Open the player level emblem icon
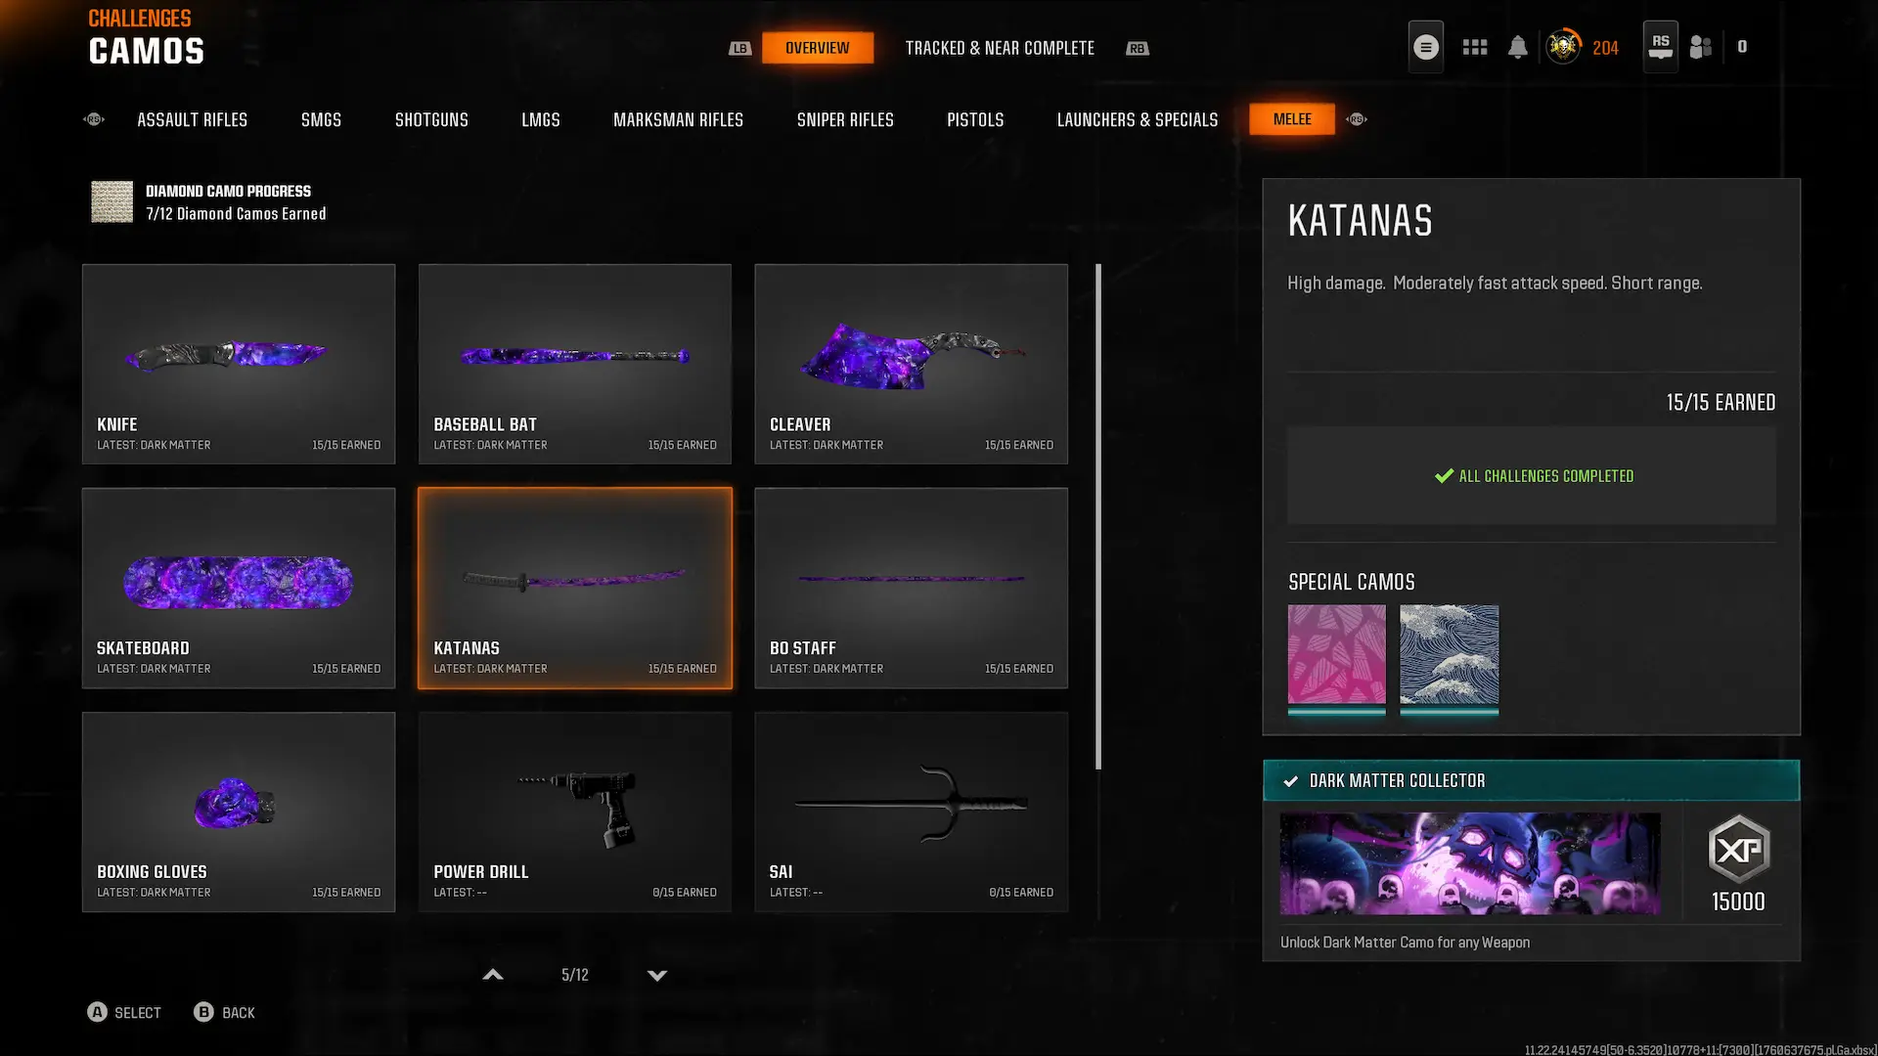Screen dimensions: 1878x1056 pyautogui.click(x=1563, y=47)
